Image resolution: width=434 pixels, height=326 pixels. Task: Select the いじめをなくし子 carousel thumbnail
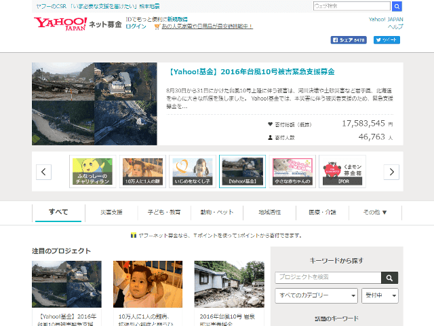click(193, 172)
